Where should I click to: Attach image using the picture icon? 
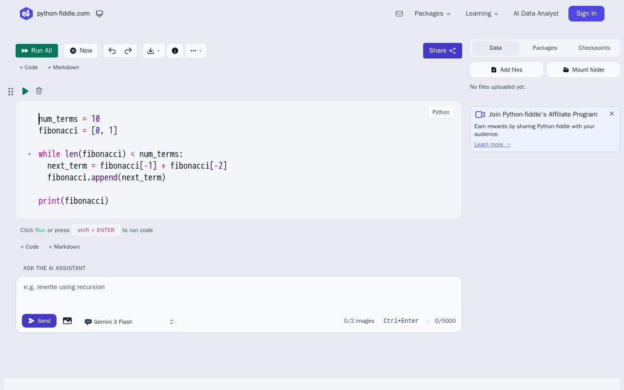click(x=67, y=321)
